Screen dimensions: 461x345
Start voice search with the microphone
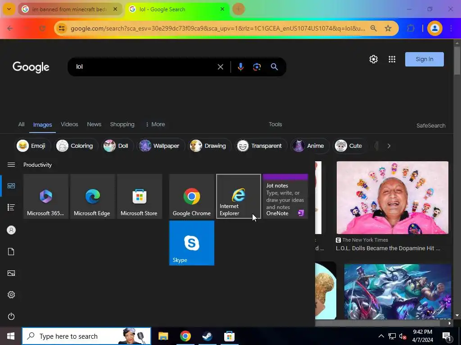pyautogui.click(x=240, y=67)
